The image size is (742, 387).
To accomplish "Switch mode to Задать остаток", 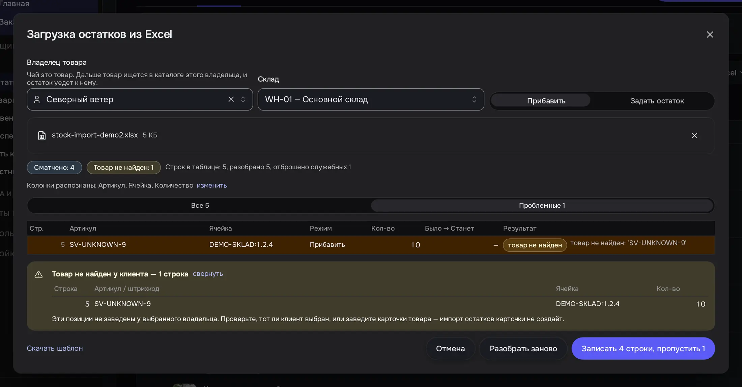I will click(657, 100).
